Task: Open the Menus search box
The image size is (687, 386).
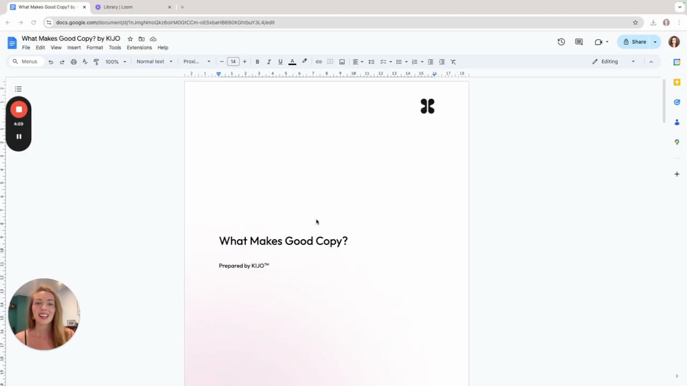Action: point(25,62)
